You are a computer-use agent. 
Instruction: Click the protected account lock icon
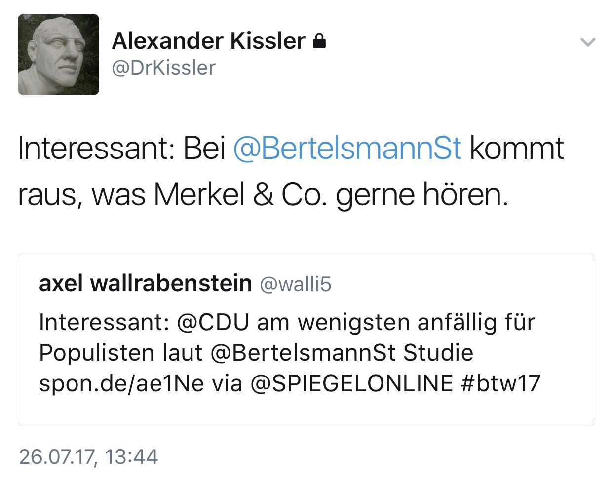pyautogui.click(x=319, y=41)
